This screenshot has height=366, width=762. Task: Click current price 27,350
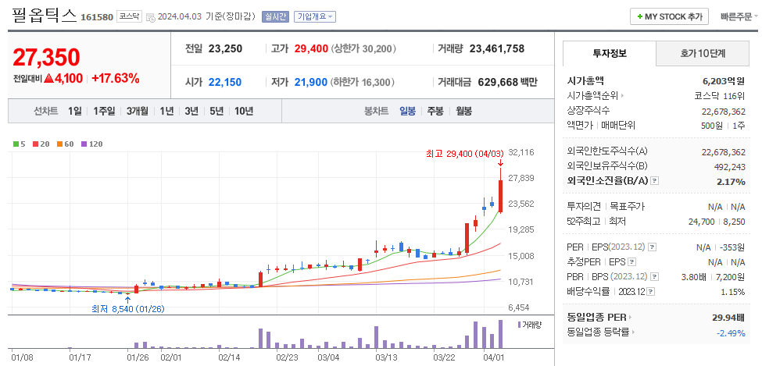pos(46,57)
